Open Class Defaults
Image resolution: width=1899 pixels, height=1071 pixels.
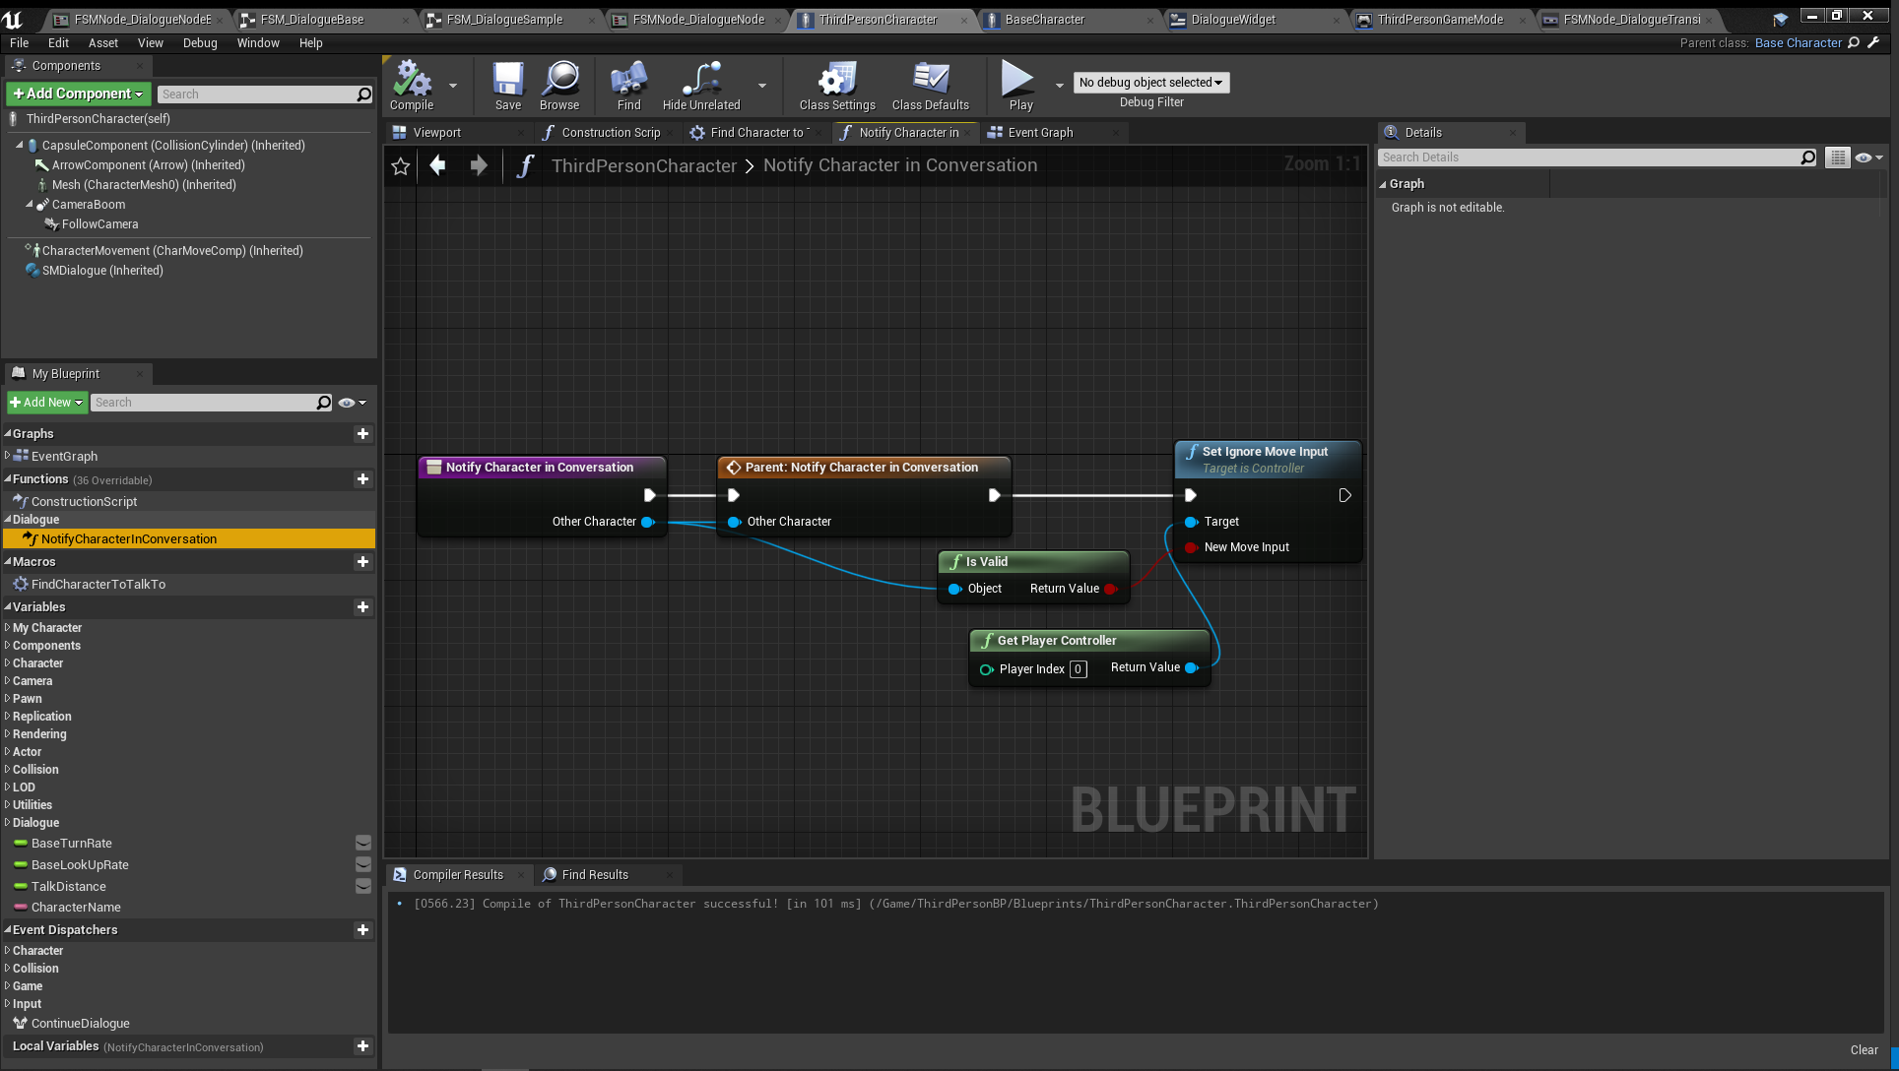[930, 80]
